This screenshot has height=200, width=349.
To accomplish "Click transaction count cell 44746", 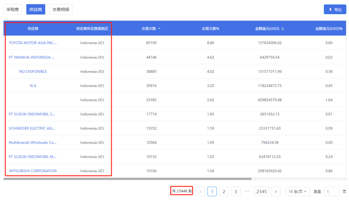I will 151,57.
